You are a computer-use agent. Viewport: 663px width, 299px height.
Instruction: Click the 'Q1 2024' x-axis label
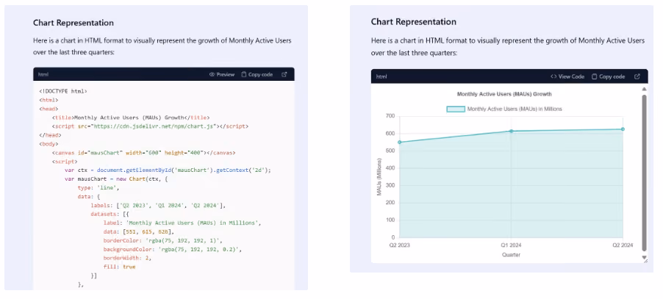tap(511, 245)
